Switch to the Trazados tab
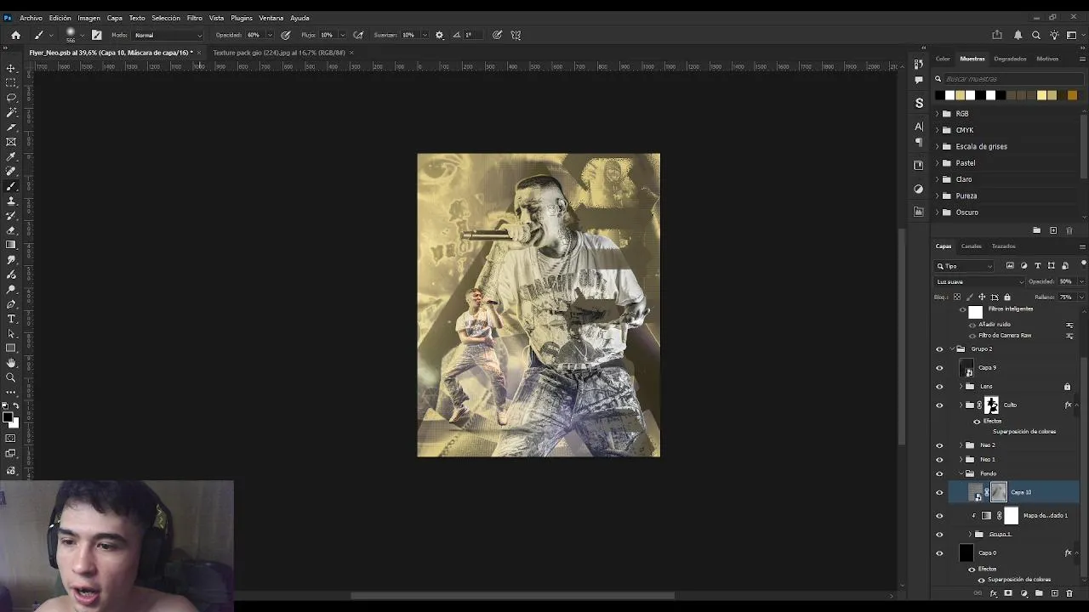Viewport: 1089px width, 612px height. pos(1004,246)
